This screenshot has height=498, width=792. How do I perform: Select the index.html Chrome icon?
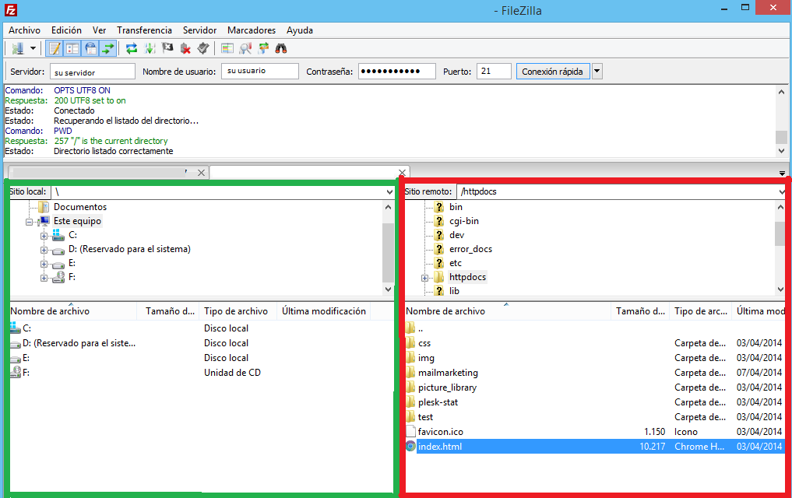pos(410,447)
